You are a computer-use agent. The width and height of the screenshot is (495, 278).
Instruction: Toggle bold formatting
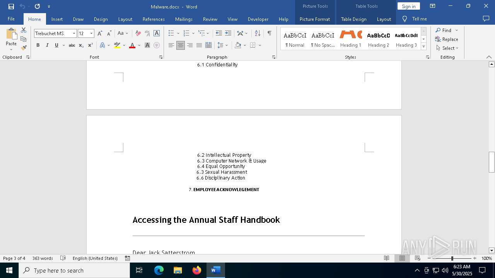coord(38,45)
